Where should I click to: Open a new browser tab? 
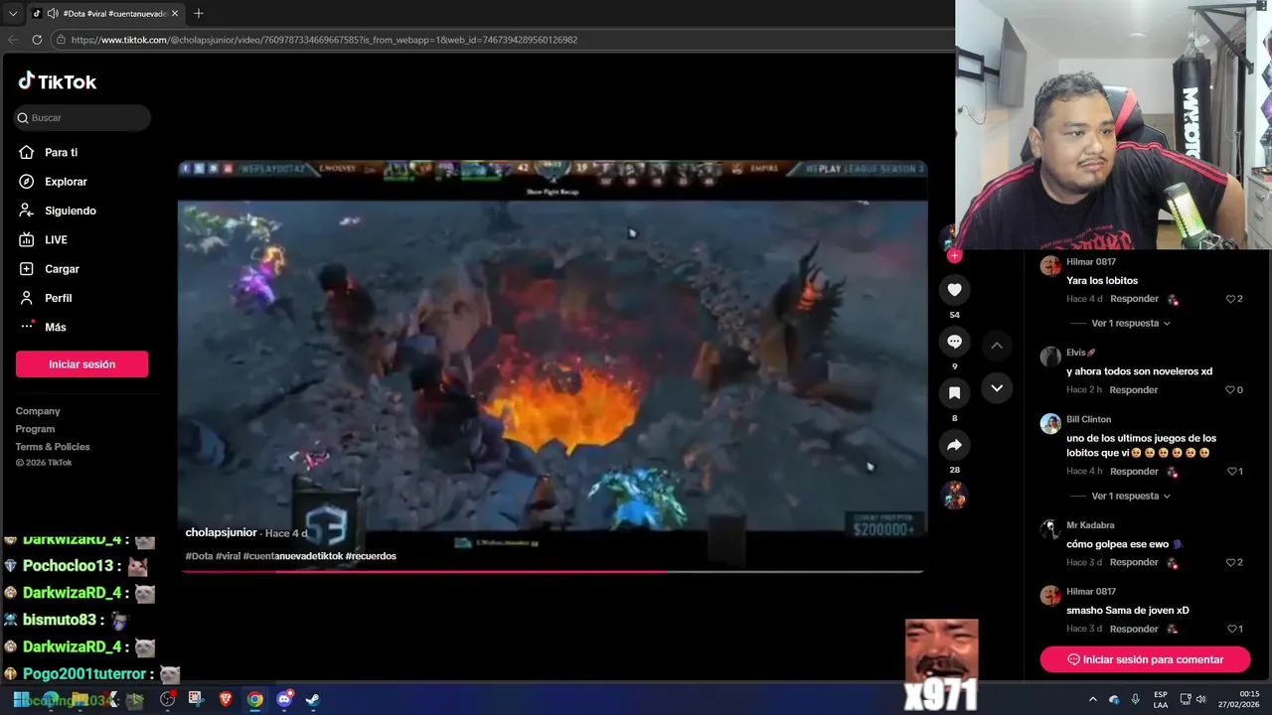coord(199,14)
